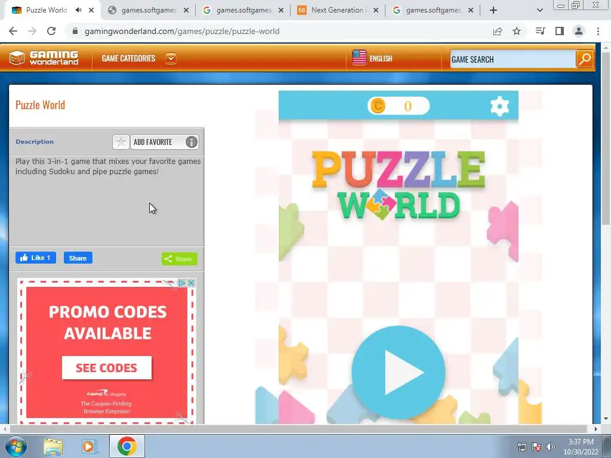The height and width of the screenshot is (458, 611).
Task: Toggle the favorite star icon
Action: click(x=121, y=142)
